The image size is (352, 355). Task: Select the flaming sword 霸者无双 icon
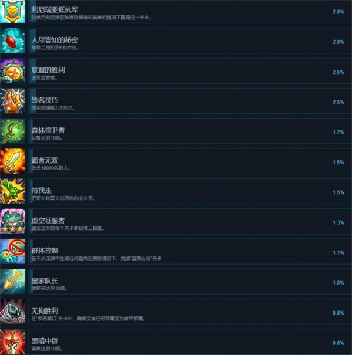click(13, 161)
